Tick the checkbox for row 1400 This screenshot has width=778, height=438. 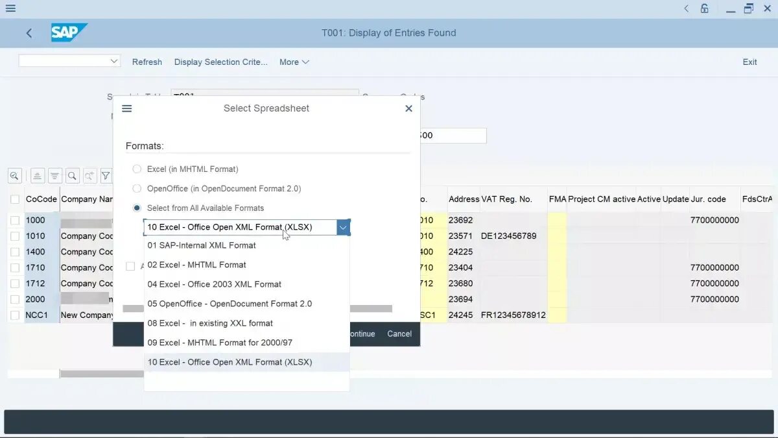[15, 252]
